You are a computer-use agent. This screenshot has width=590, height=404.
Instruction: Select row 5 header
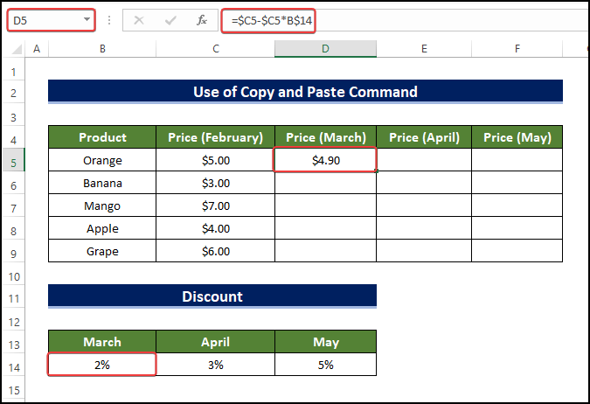14,160
